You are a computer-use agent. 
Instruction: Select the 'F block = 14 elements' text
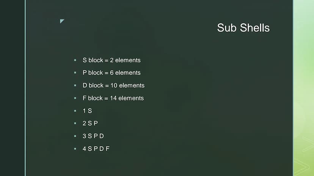(113, 98)
